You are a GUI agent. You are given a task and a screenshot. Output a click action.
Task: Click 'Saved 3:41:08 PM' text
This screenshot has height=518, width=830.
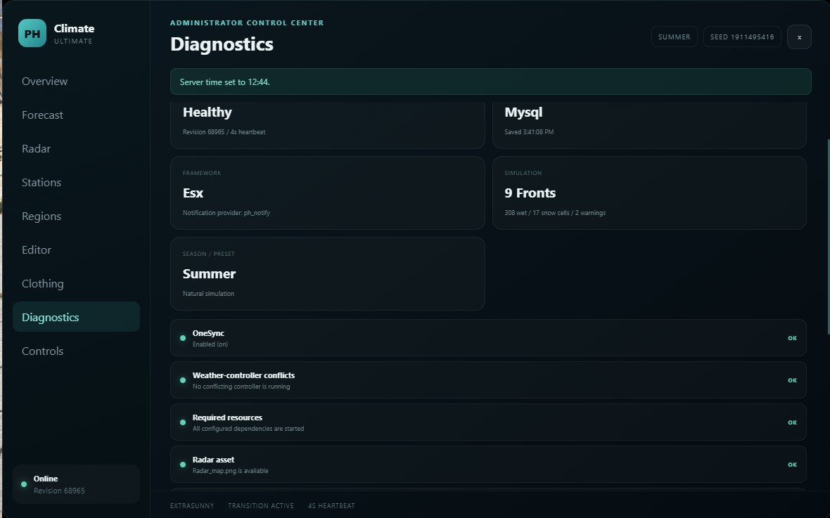tap(529, 131)
